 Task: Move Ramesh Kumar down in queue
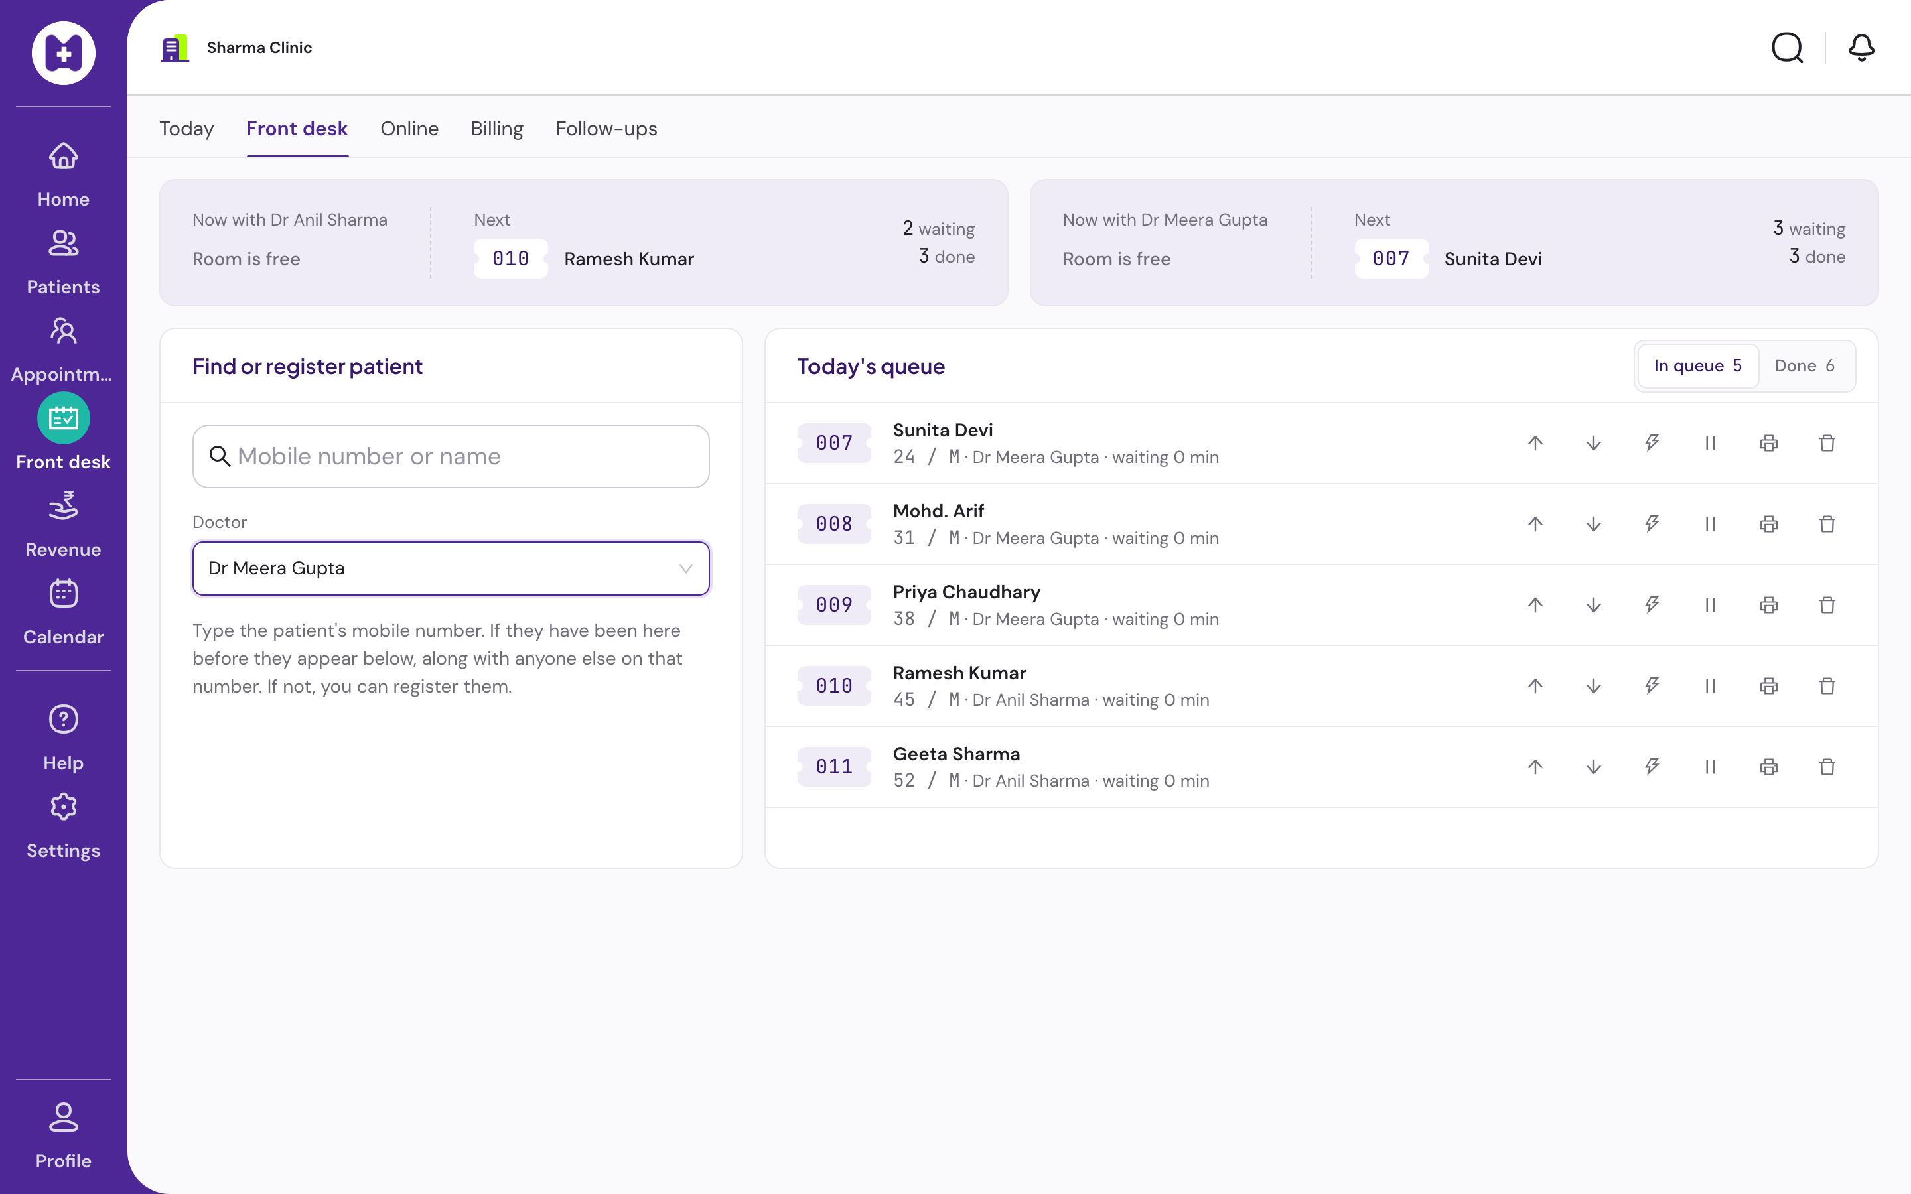point(1594,687)
